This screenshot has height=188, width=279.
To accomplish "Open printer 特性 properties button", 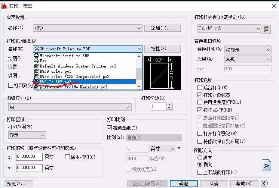I will (162, 48).
